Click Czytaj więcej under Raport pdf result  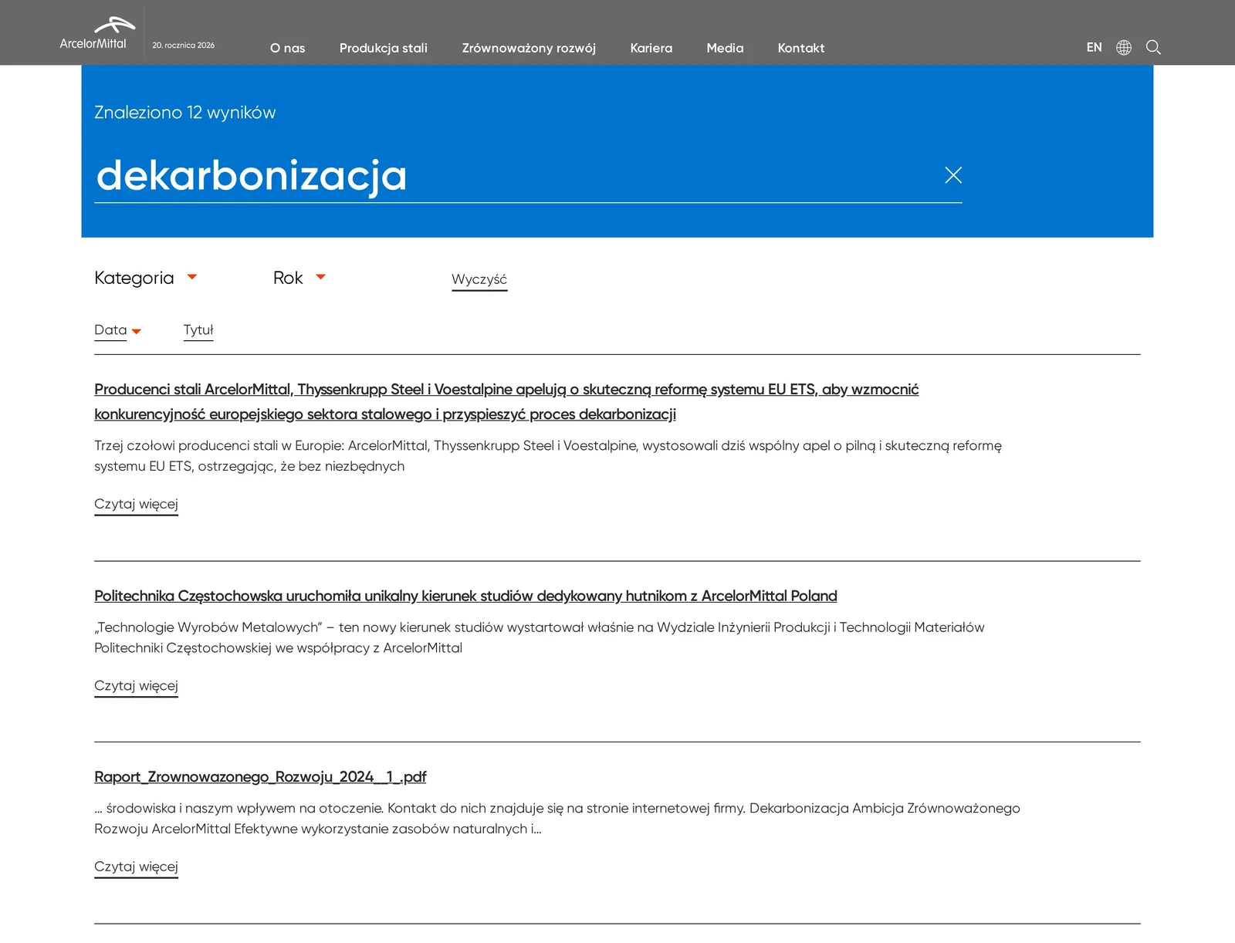(x=136, y=867)
